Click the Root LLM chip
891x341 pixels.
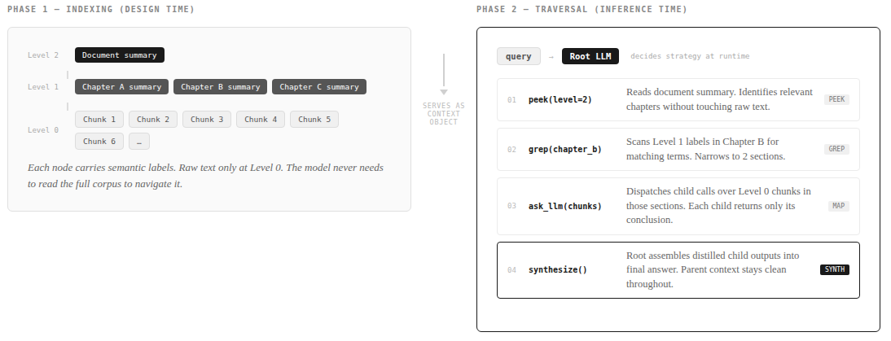point(590,57)
